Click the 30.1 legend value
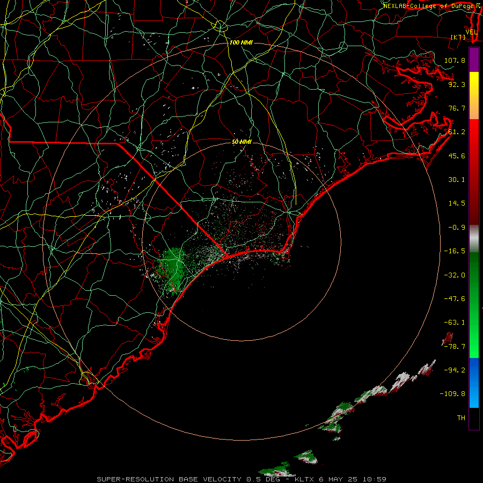This screenshot has height=483, width=483. click(x=457, y=180)
